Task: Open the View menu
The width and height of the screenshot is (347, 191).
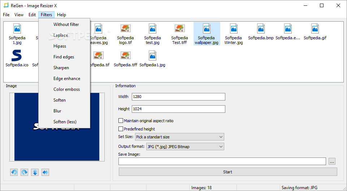Action: [x=19, y=15]
